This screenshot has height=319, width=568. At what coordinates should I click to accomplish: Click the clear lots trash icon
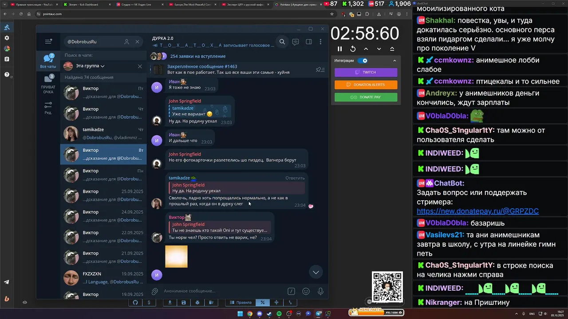[211, 303]
